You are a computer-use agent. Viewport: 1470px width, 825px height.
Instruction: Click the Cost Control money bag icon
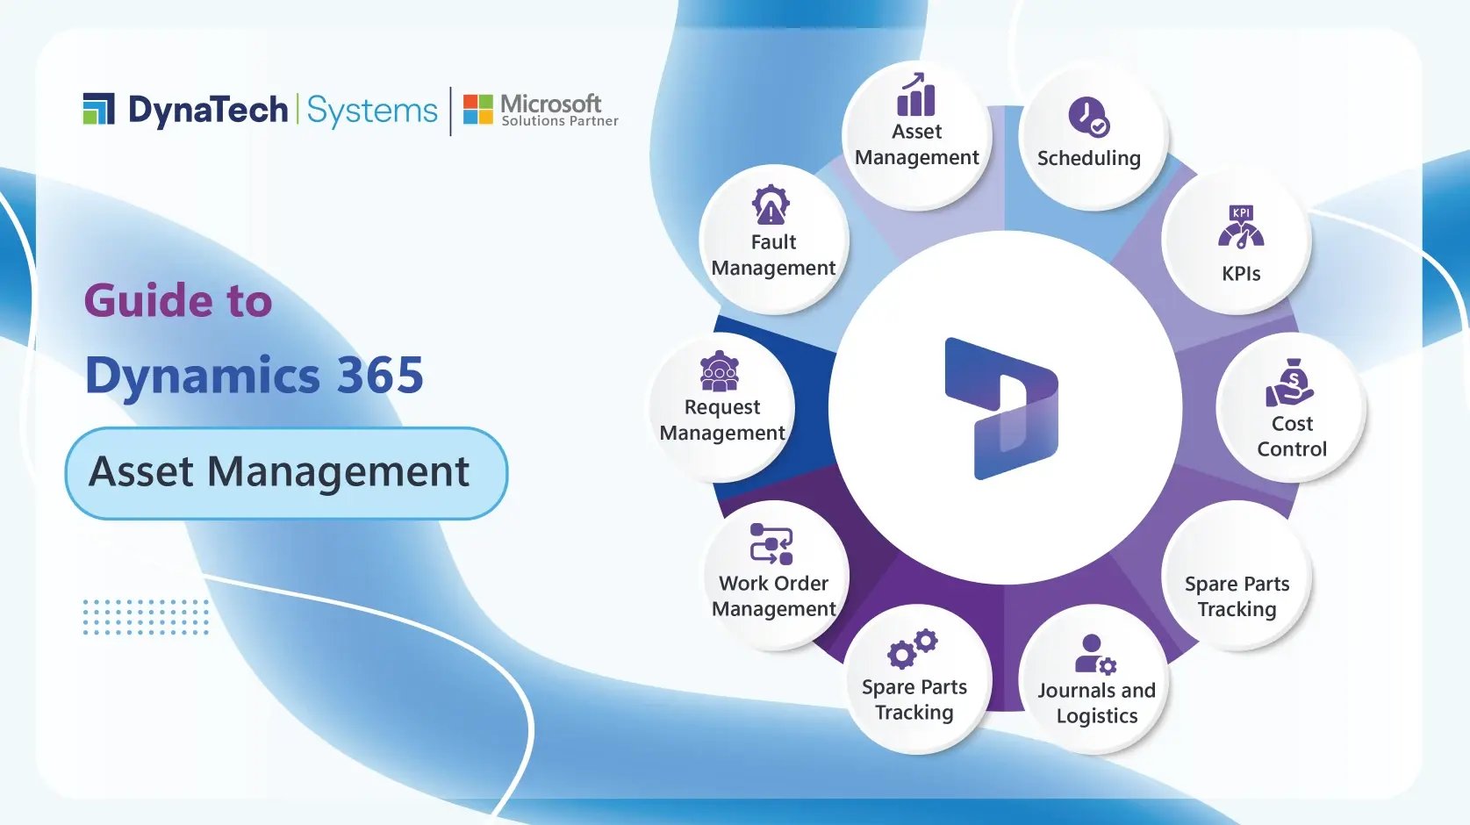coord(1289,383)
